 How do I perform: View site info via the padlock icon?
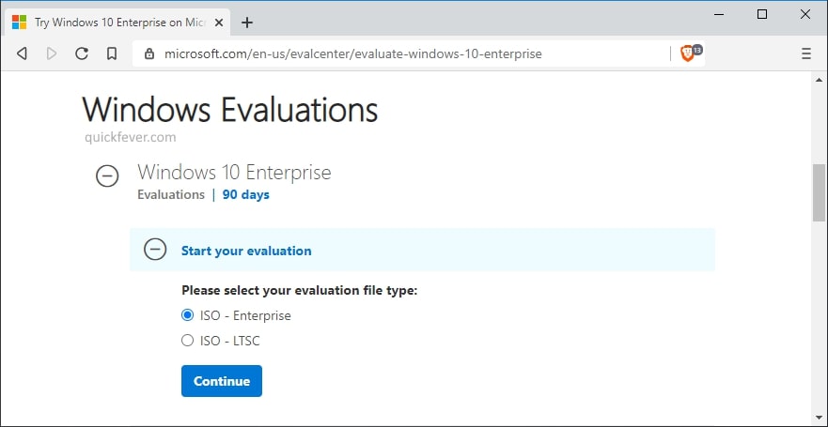(x=149, y=53)
